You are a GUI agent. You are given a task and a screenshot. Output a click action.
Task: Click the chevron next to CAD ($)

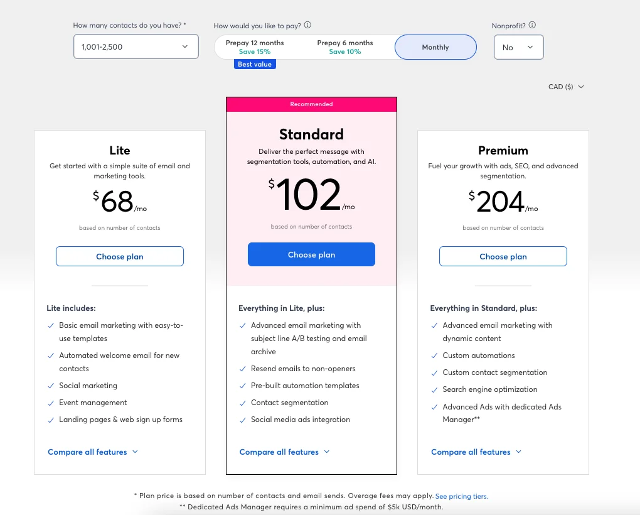pyautogui.click(x=581, y=87)
